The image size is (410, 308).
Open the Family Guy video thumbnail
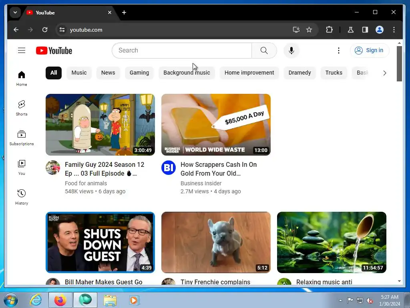click(x=100, y=125)
